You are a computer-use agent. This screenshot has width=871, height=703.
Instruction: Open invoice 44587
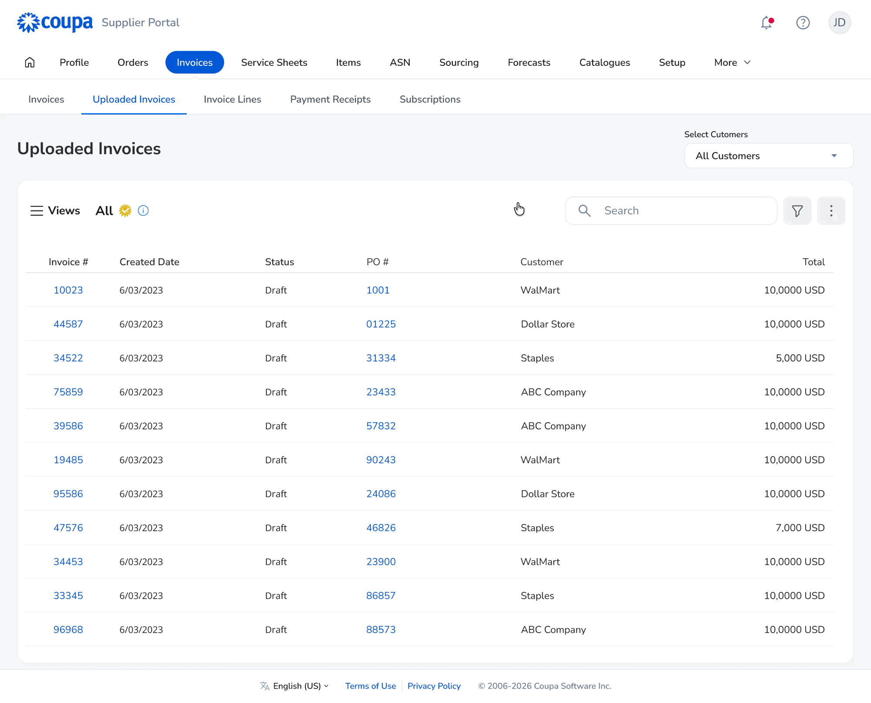coord(68,324)
